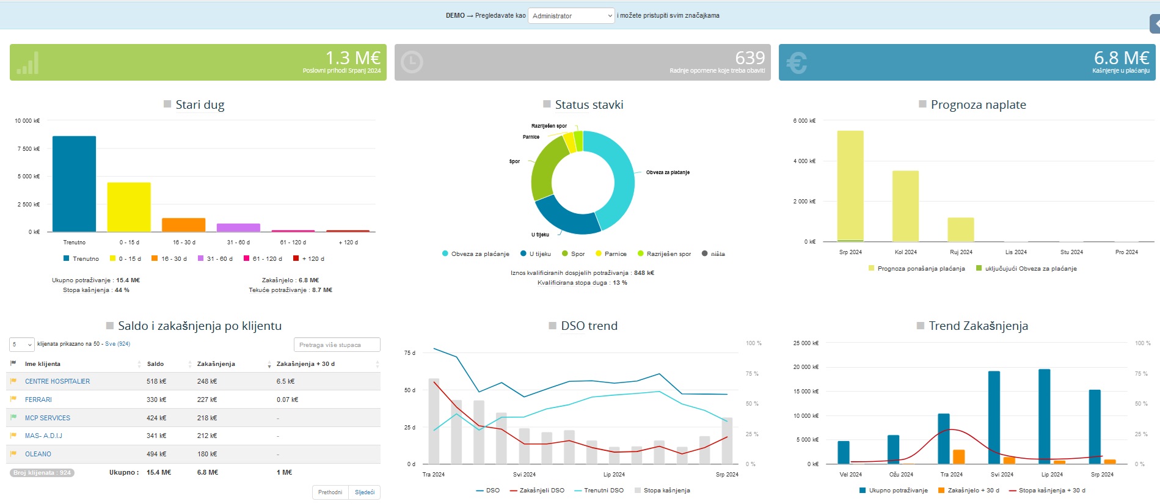Screen dimensions: 1160x504
Task: Go to next page with Sljedeći button
Action: [x=365, y=492]
